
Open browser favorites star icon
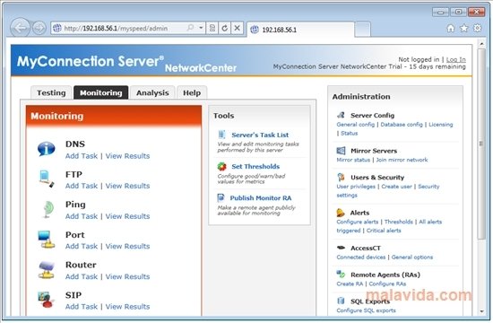click(x=464, y=29)
